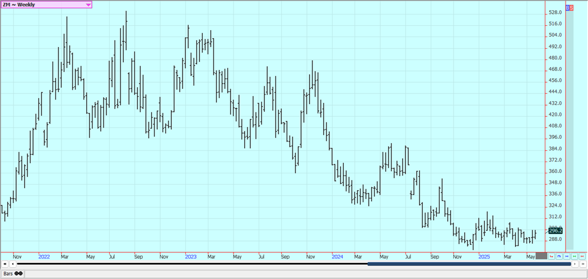This screenshot has width=588, height=279.
Task: Open the Bars study label
Action: coord(13,273)
